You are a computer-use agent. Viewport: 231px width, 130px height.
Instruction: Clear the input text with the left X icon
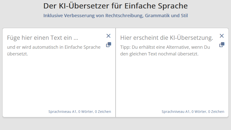click(x=108, y=36)
